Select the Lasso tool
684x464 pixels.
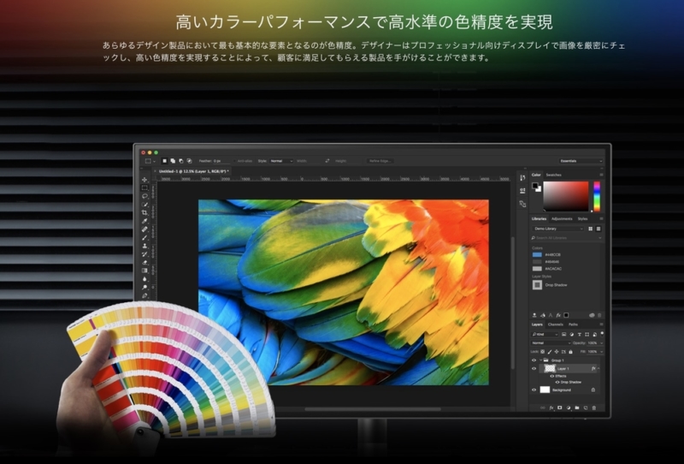(144, 196)
